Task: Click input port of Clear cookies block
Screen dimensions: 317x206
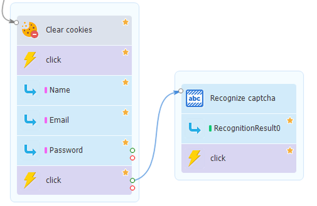Action: pyautogui.click(x=16, y=22)
